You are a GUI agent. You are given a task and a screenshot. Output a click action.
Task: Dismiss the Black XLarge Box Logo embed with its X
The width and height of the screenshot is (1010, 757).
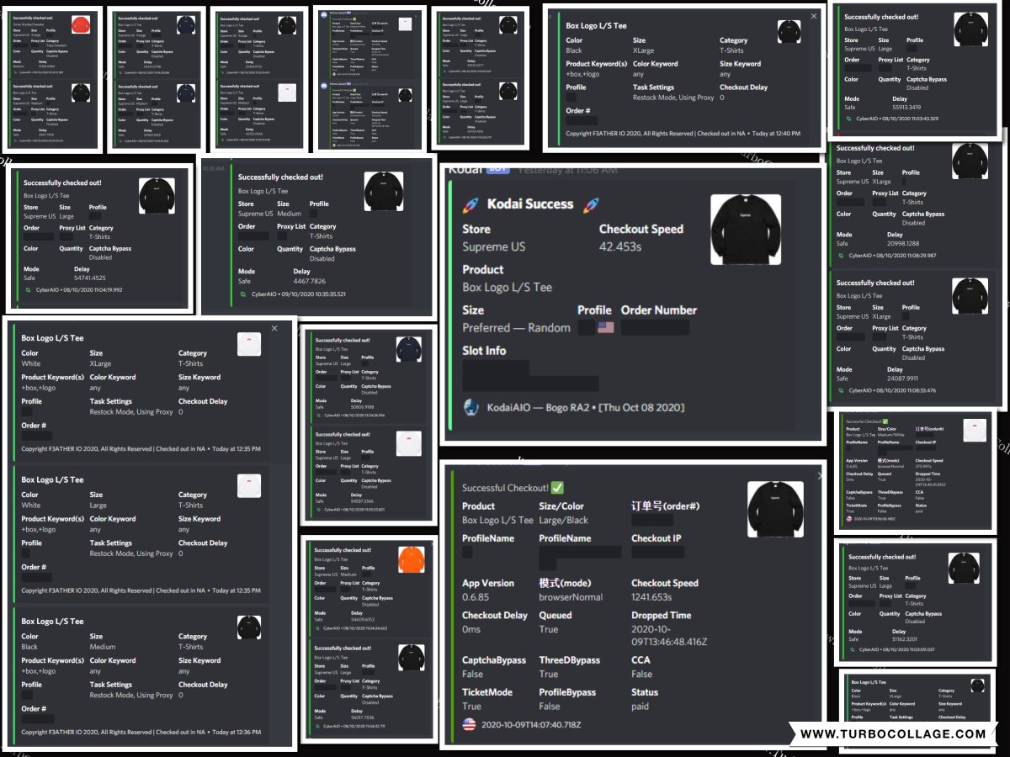click(x=812, y=15)
